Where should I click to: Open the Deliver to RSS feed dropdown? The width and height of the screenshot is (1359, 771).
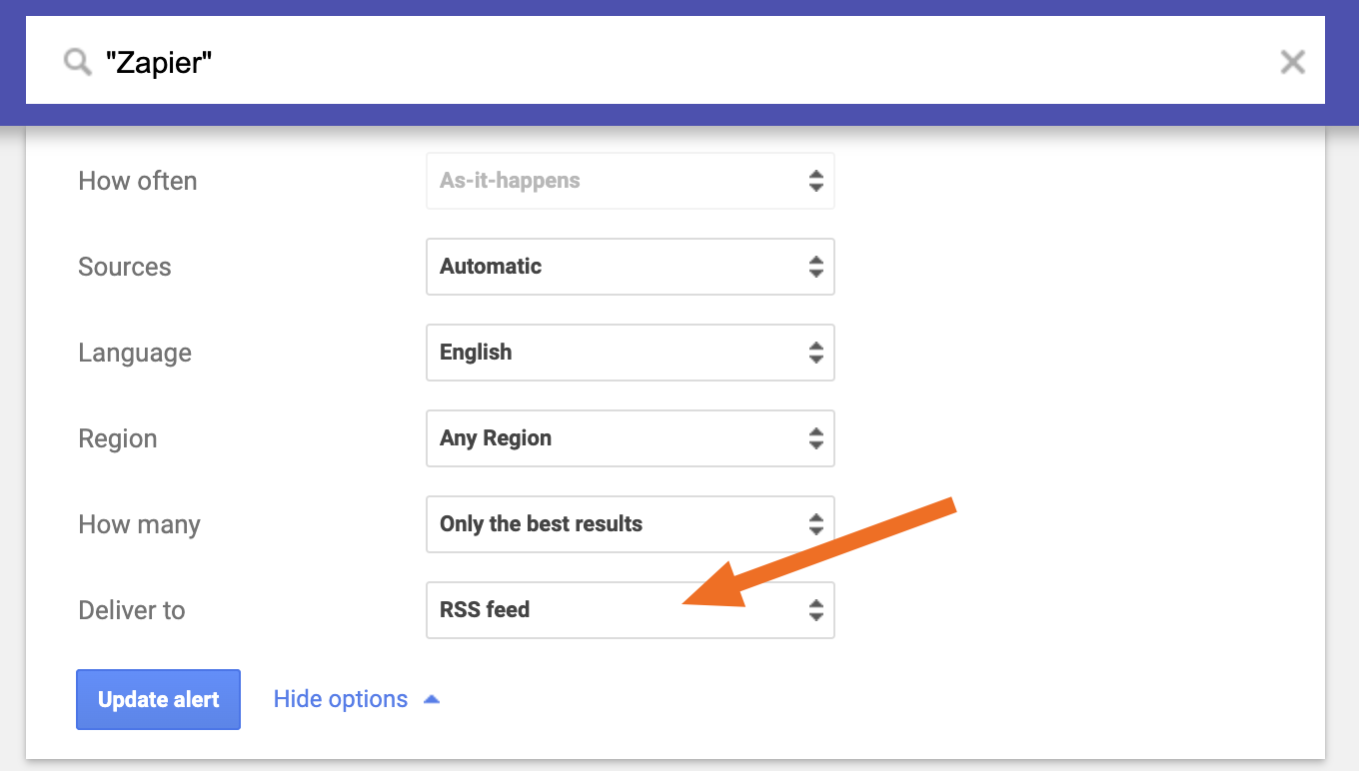(631, 610)
